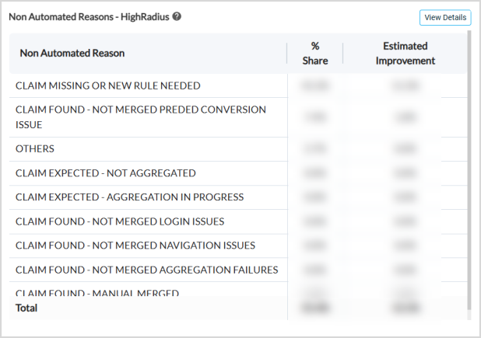Click the Non Automated Reasons - HighRadius title

(89, 16)
